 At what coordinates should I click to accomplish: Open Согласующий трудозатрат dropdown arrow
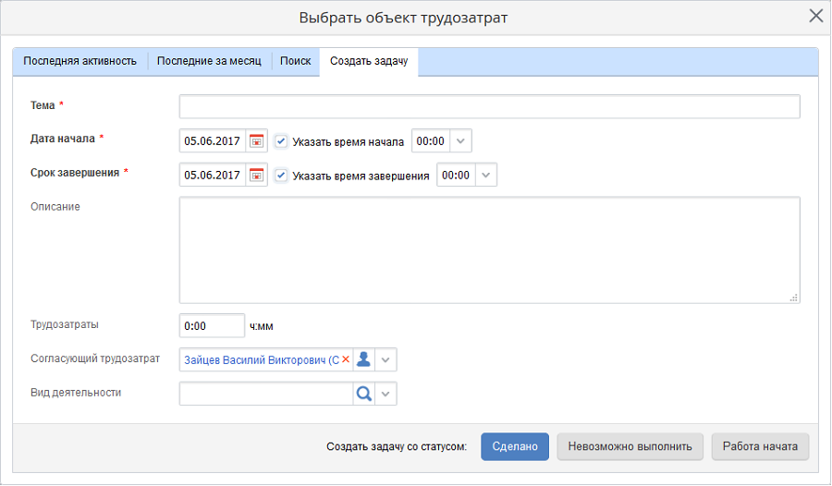pyautogui.click(x=387, y=359)
